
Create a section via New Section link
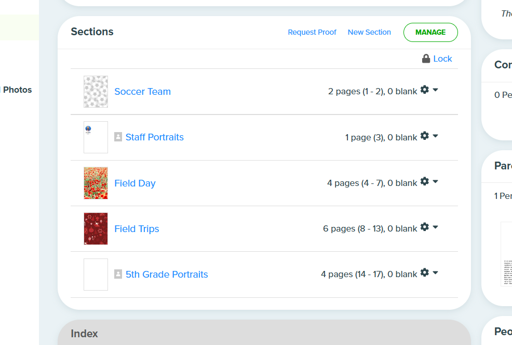click(x=369, y=32)
